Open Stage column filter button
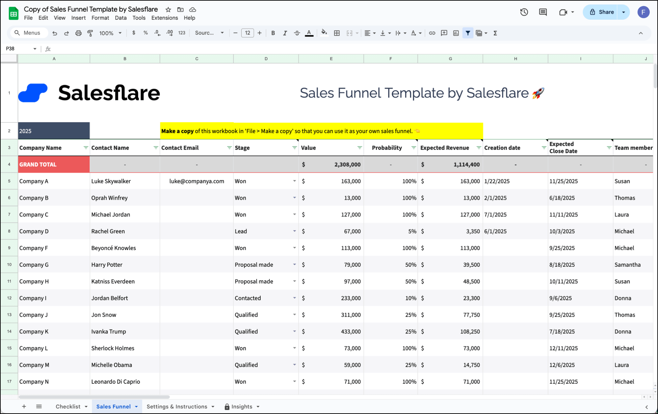 [294, 148]
